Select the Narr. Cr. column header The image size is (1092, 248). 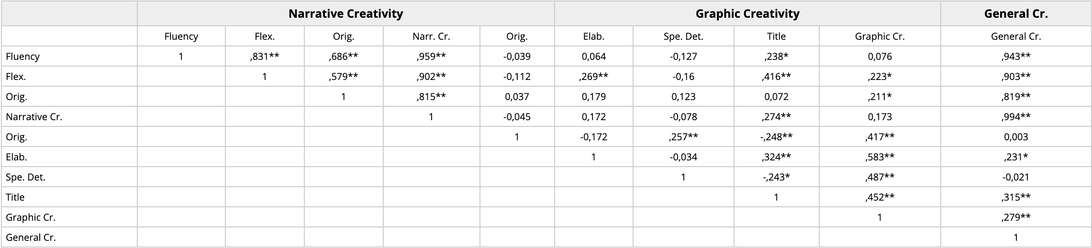tap(431, 36)
